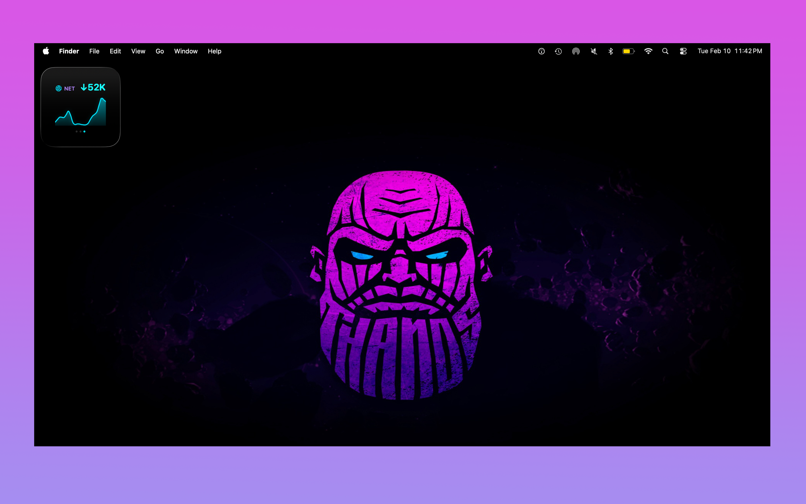Open Spotlight search from the menu bar

tap(666, 51)
